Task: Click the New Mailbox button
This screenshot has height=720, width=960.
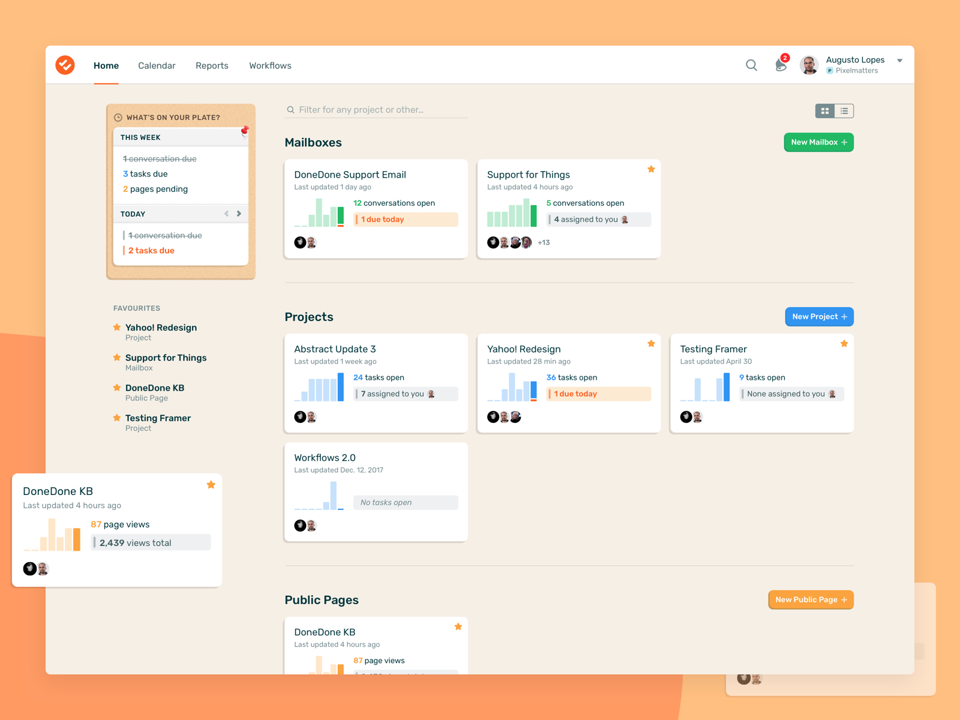Action: 818,142
